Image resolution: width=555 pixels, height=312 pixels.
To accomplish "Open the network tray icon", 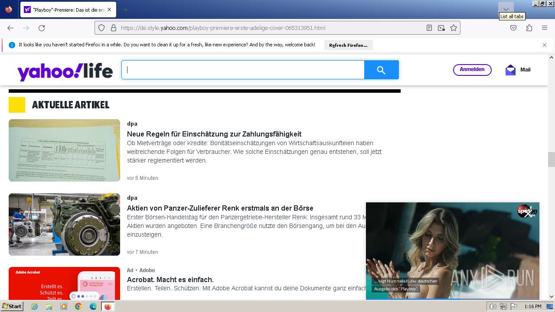I will pyautogui.click(x=503, y=306).
